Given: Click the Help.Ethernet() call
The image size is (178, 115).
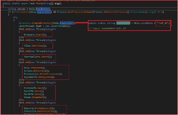Looking at the screenshot, I should click(x=35, y=68).
